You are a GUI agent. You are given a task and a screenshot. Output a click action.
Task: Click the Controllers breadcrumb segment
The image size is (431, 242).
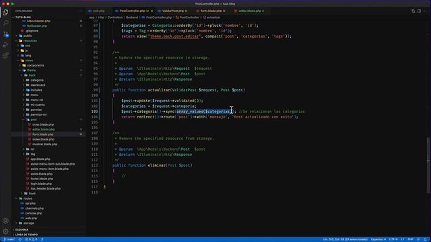coord(115,17)
